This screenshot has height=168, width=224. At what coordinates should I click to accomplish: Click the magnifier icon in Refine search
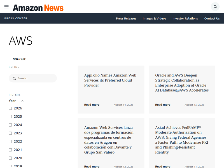14,78
